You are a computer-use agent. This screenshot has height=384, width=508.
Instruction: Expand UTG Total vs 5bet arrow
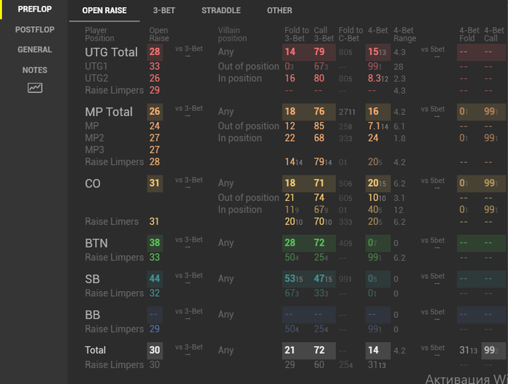pos(433,52)
